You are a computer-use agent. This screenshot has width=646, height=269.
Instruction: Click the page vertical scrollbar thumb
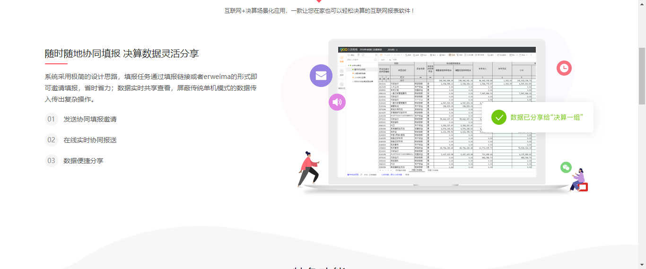pyautogui.click(x=642, y=76)
